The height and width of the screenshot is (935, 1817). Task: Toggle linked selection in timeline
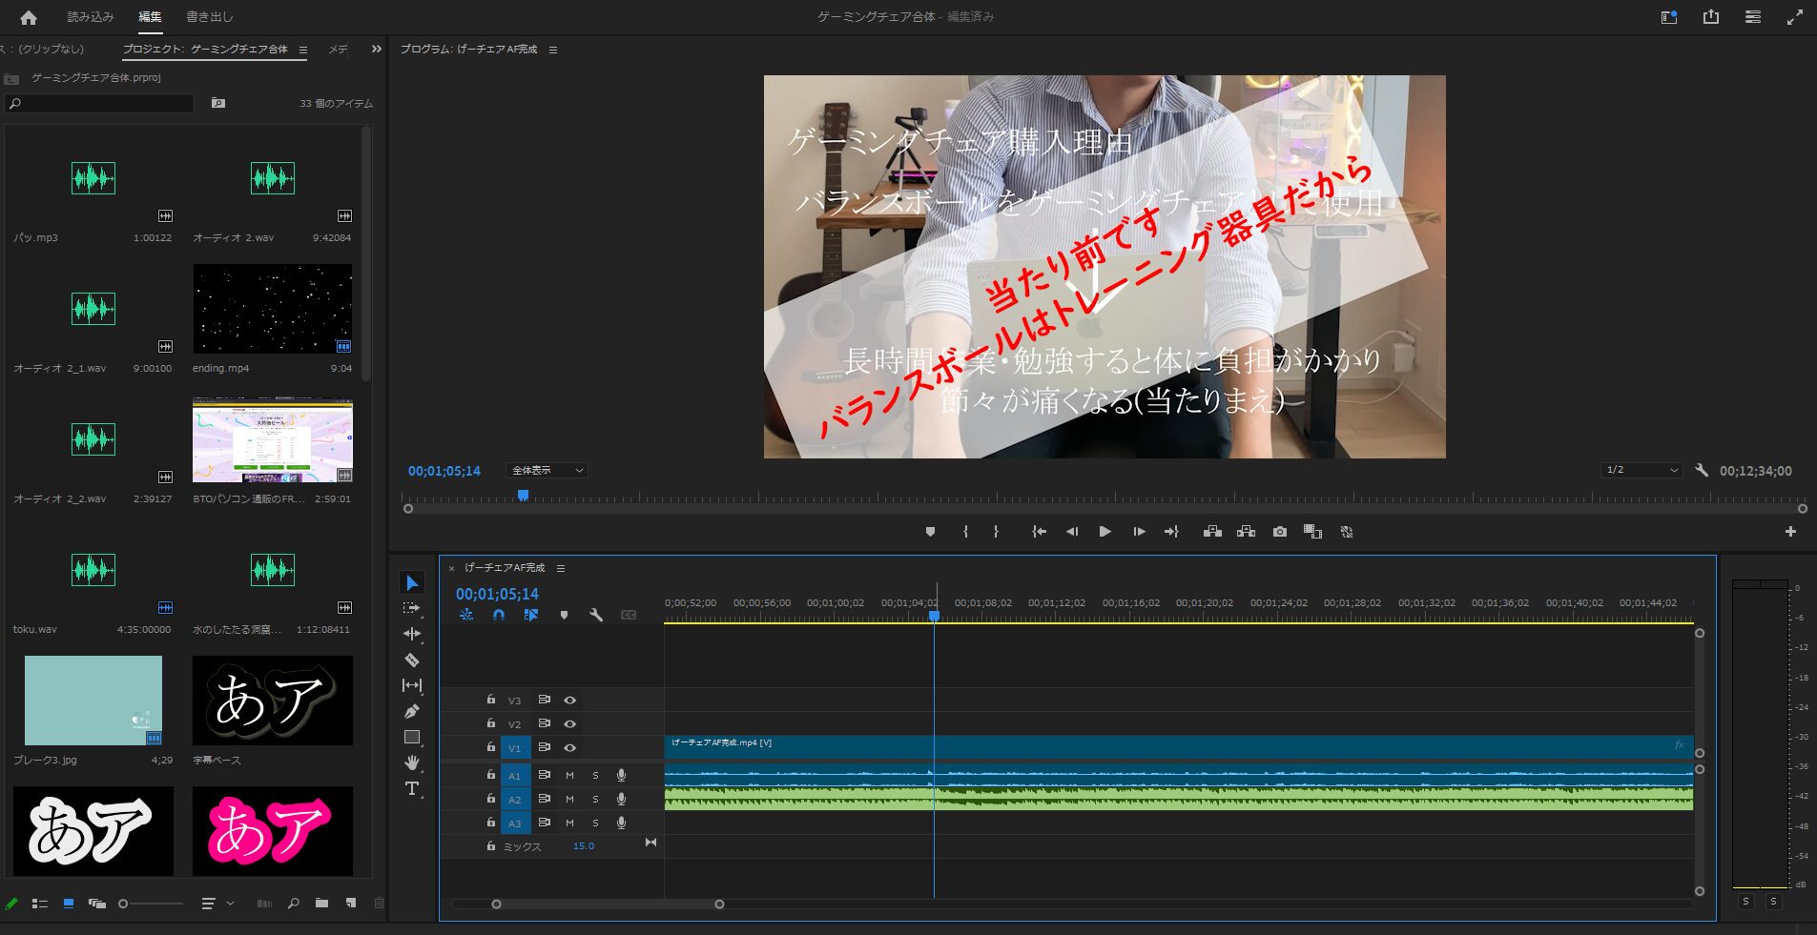click(531, 616)
